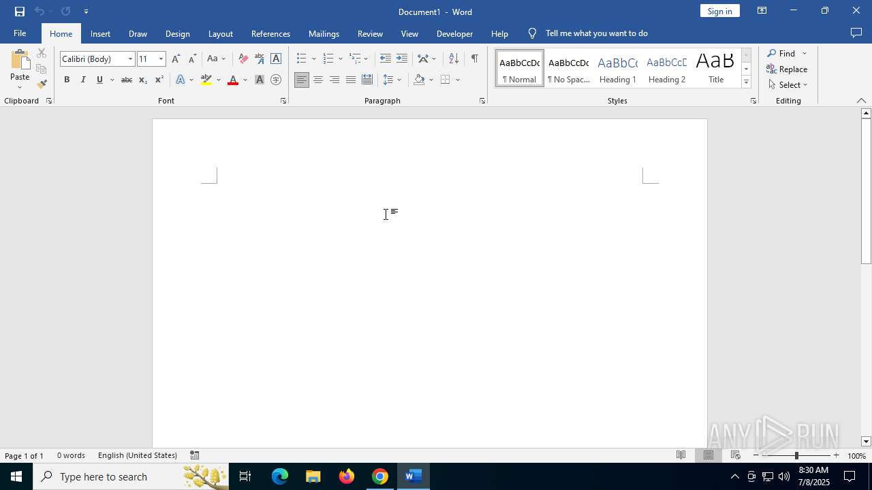The width and height of the screenshot is (872, 490).
Task: Switch to the Insert tab
Action: (x=100, y=33)
